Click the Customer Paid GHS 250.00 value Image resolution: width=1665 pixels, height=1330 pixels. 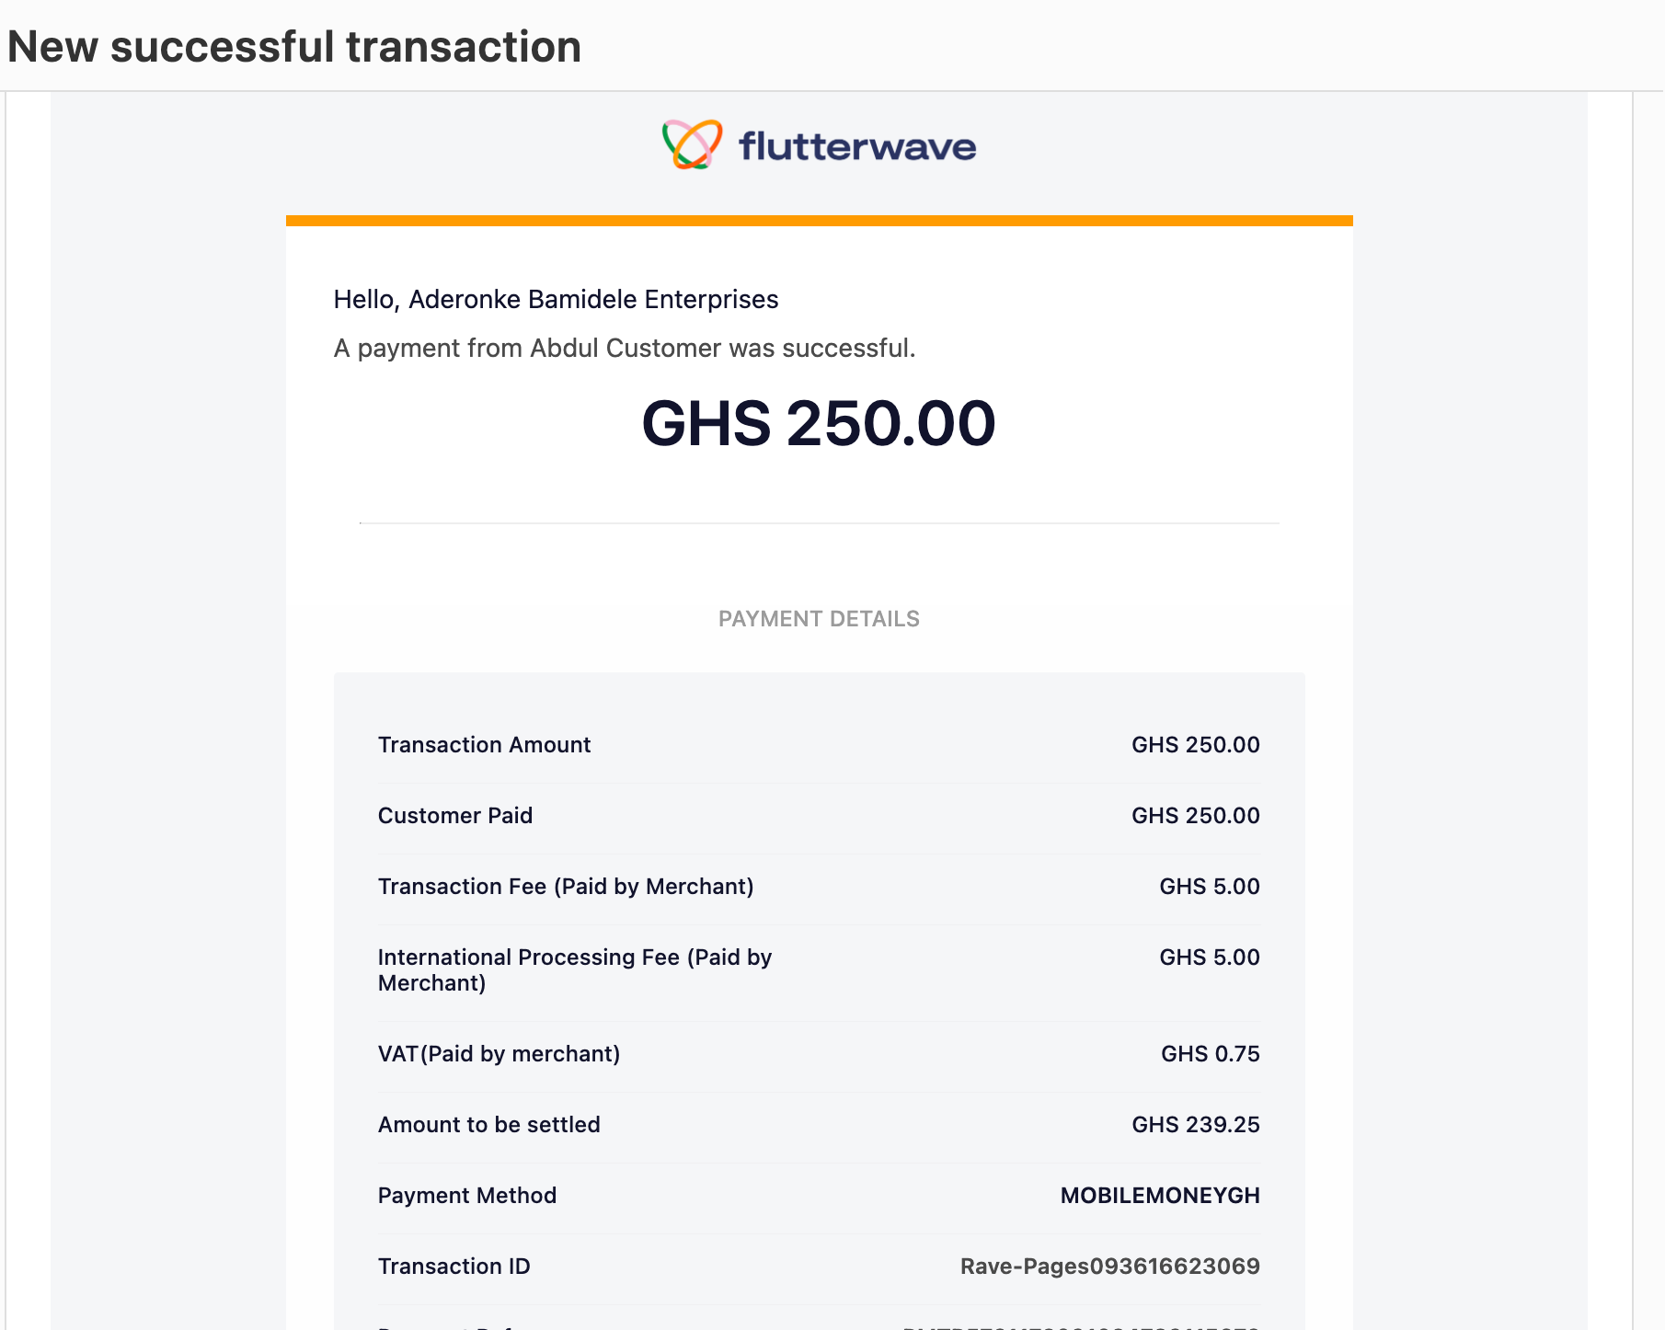pyautogui.click(x=1195, y=815)
